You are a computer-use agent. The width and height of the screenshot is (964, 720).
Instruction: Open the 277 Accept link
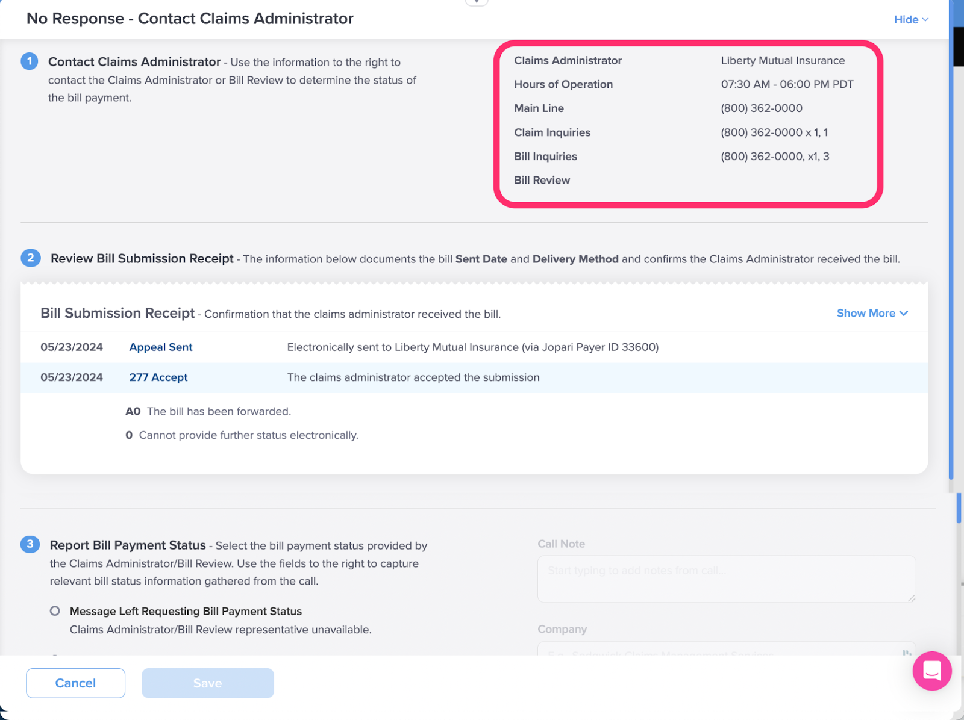tap(158, 377)
